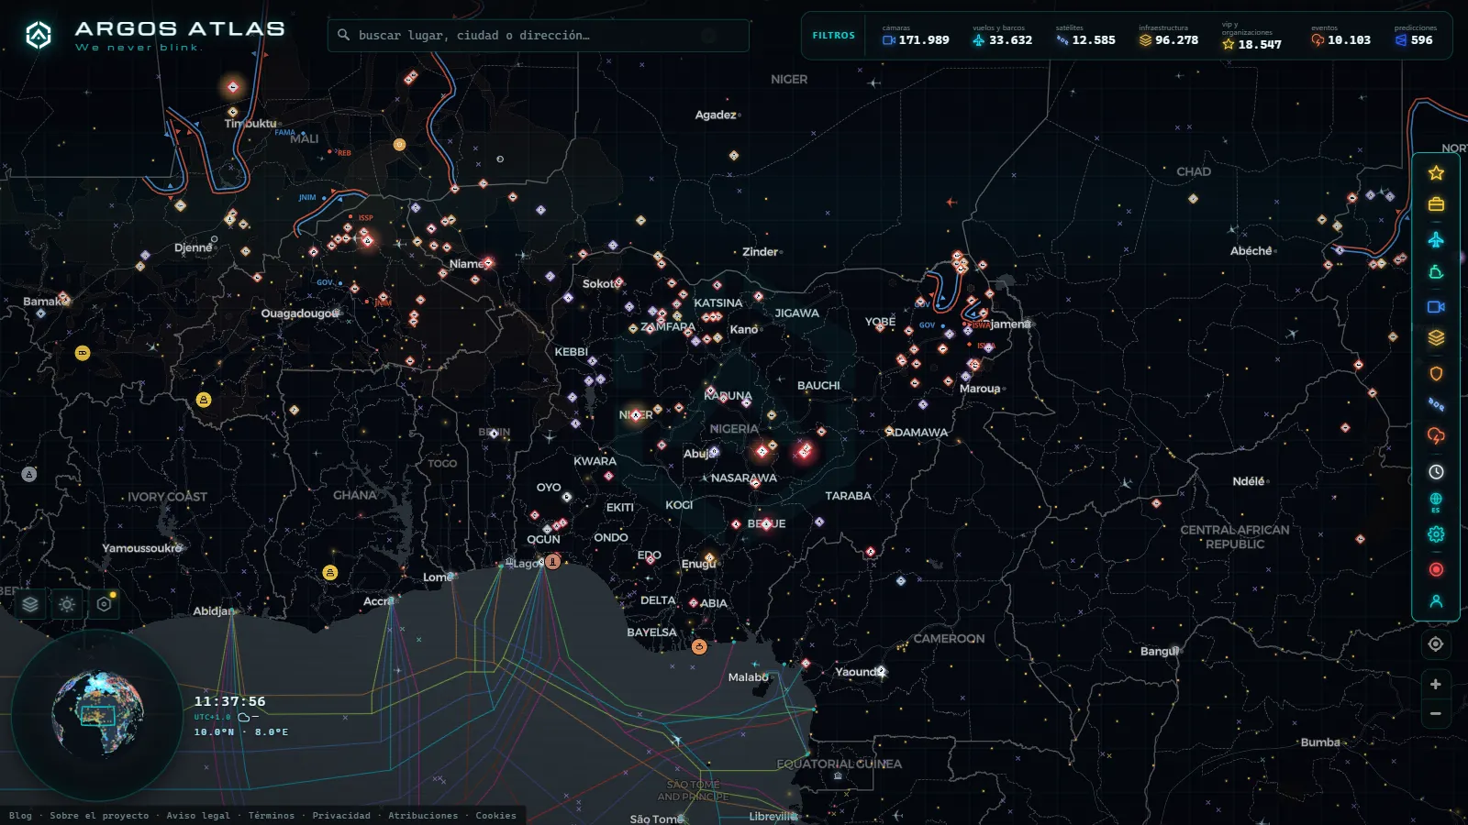Recenter map with the locate target button
1468x825 pixels.
coord(1436,644)
